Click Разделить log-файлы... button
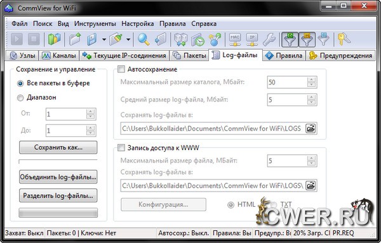Image resolution: width=381 pixels, height=243 pixels. pyautogui.click(x=58, y=195)
